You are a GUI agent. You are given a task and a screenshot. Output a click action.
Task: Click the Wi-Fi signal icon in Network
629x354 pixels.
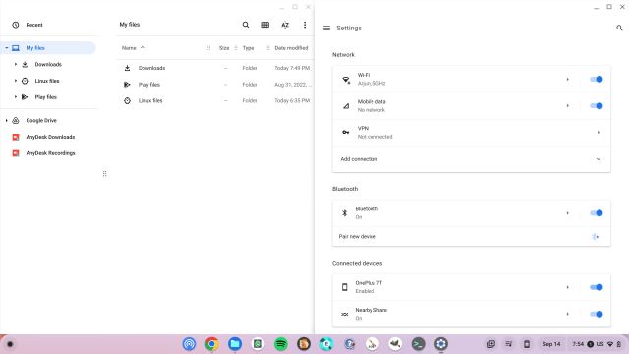click(x=346, y=80)
